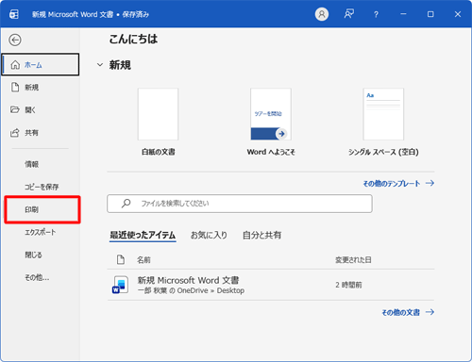The height and width of the screenshot is (362, 472).
Task: Click the arrow after その他の文書
Action: point(430,312)
